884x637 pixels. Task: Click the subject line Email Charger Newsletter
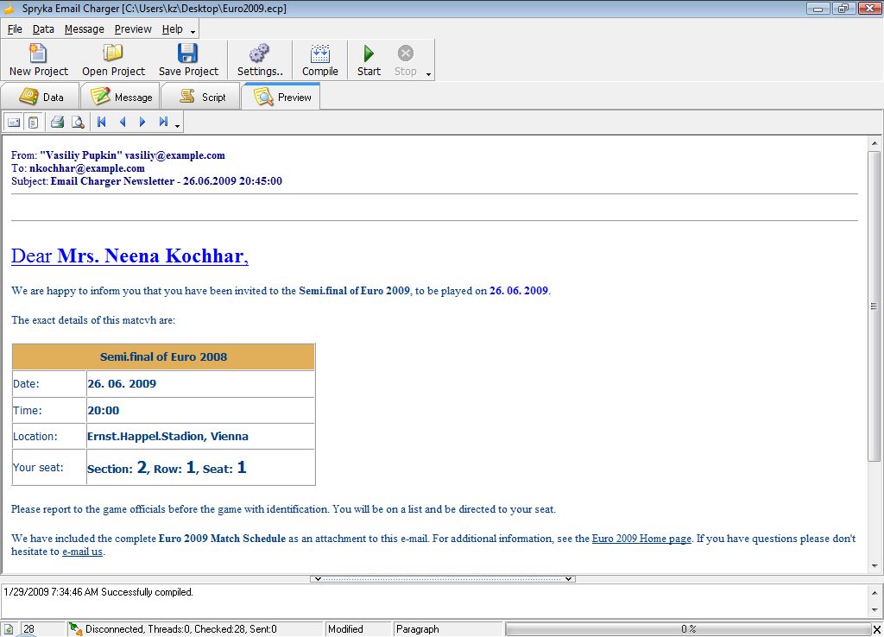167,181
